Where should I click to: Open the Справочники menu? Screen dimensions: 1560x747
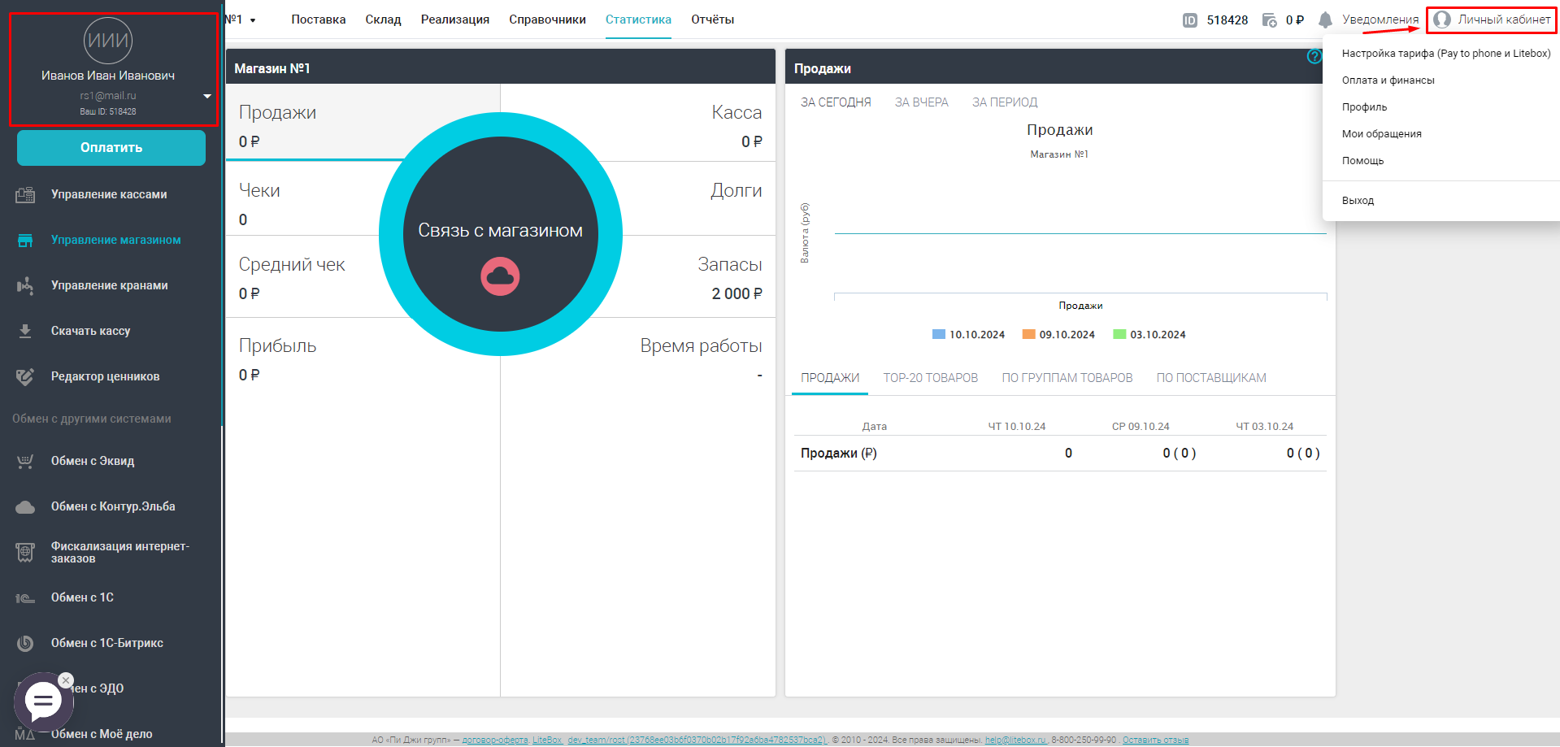[x=547, y=20]
